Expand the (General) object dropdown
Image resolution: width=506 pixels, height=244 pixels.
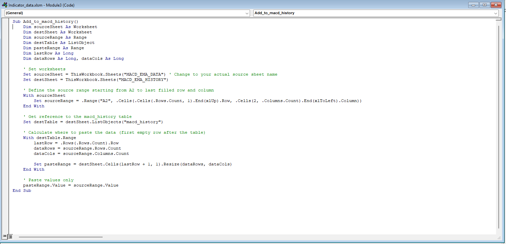click(x=247, y=13)
